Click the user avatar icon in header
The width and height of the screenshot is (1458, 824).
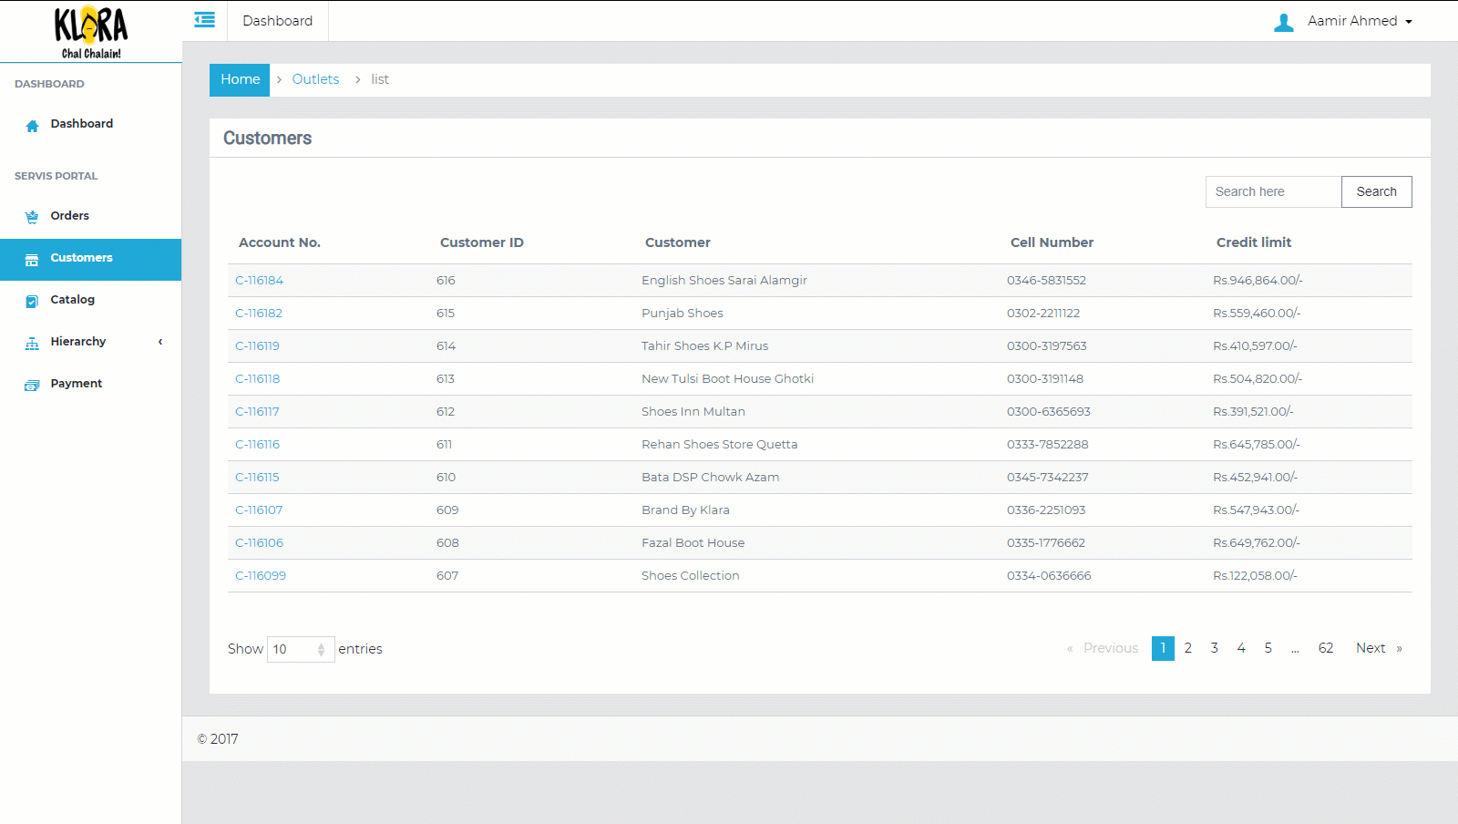point(1283,22)
